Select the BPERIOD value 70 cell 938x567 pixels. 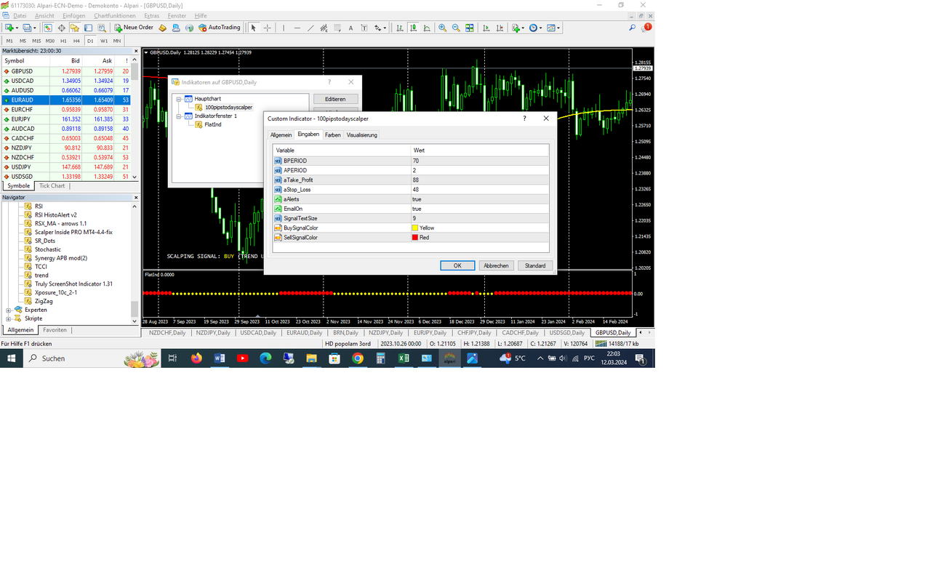coord(479,161)
